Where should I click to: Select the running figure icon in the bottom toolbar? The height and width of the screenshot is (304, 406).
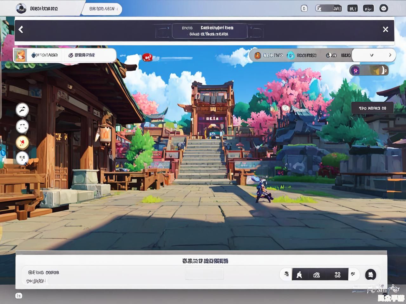coord(299,275)
